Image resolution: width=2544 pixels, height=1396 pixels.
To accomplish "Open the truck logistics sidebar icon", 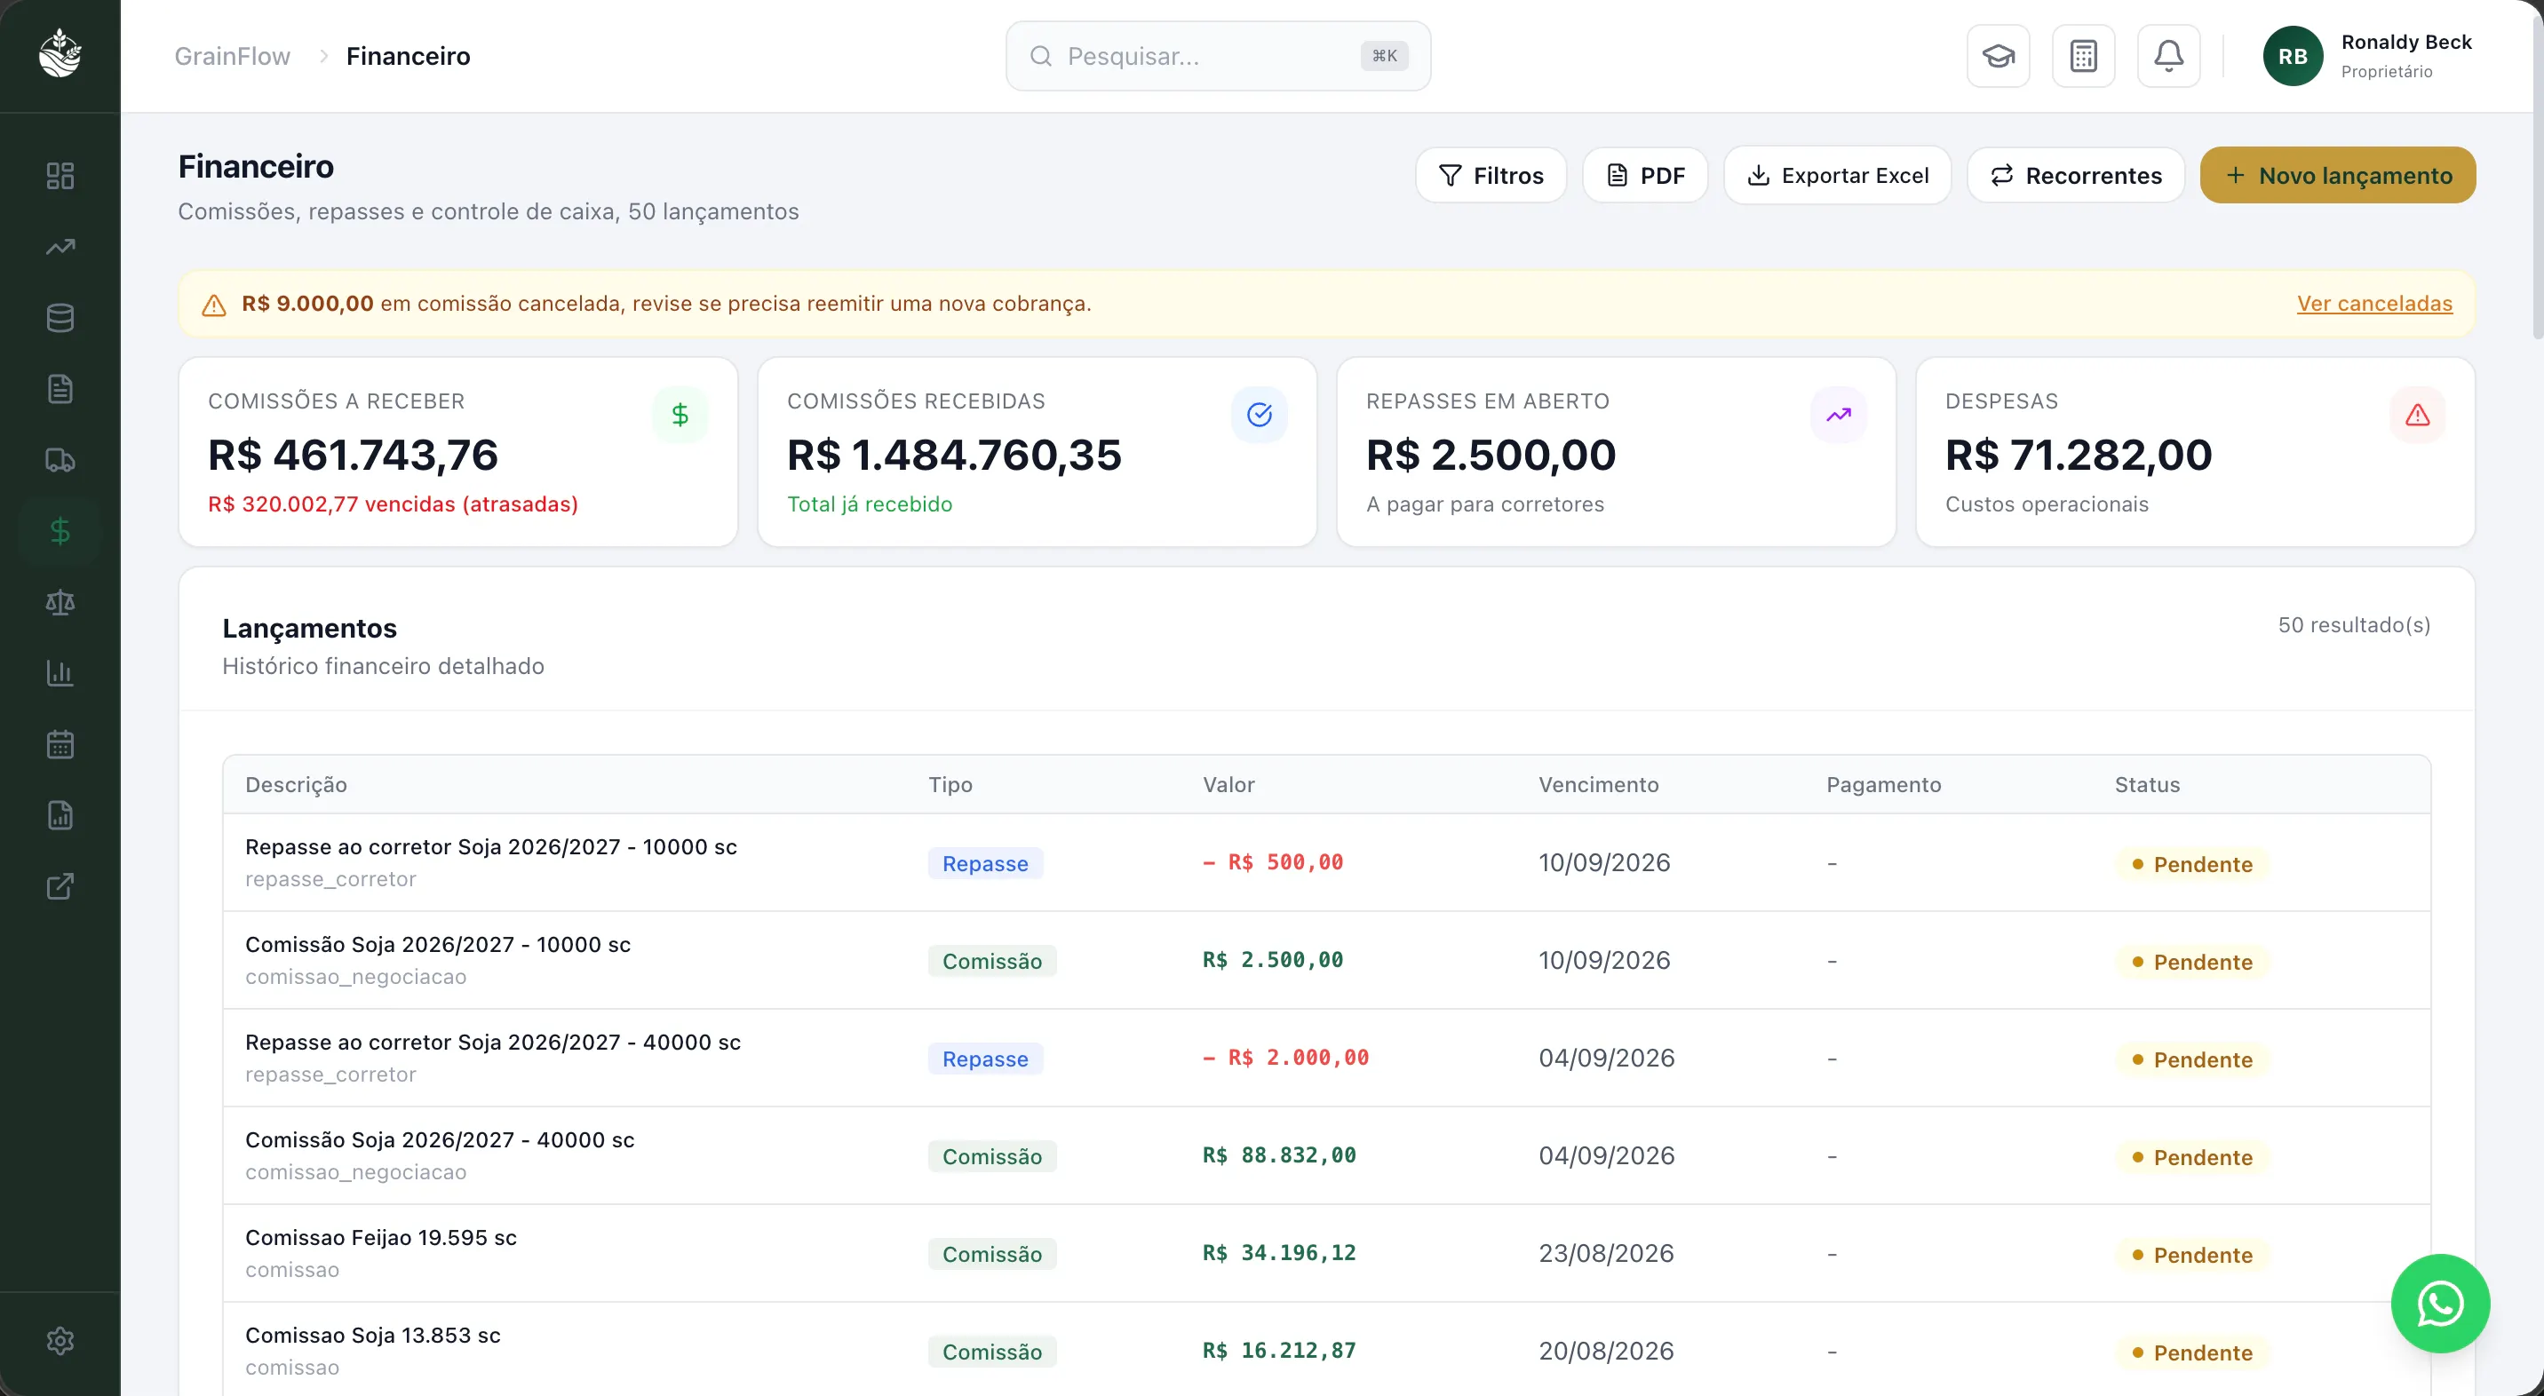I will point(60,460).
